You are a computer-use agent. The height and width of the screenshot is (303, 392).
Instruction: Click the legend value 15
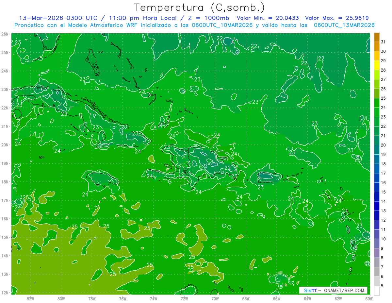click(384, 192)
